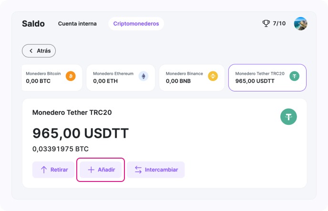Viewport: 328px width, 211px height.
Task: Click the small green Tether icon
Action: click(295, 76)
